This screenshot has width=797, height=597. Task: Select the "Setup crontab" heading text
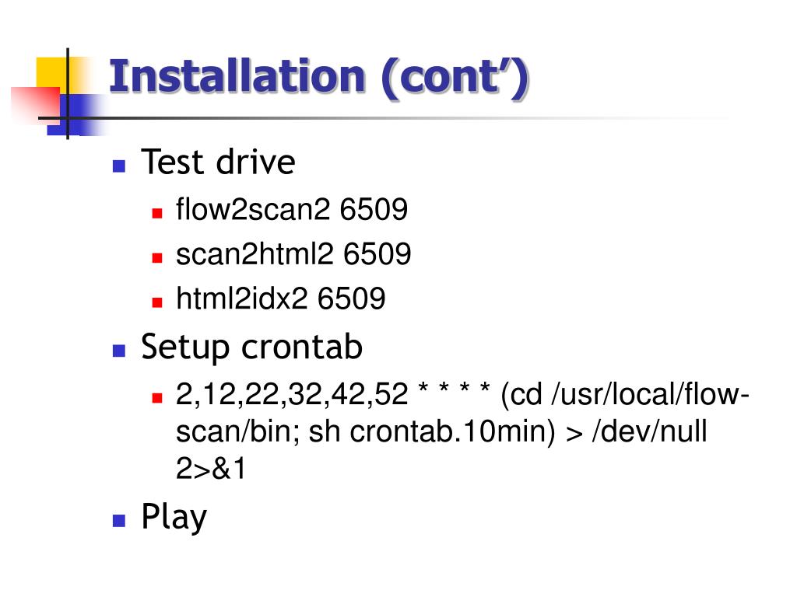click(251, 347)
